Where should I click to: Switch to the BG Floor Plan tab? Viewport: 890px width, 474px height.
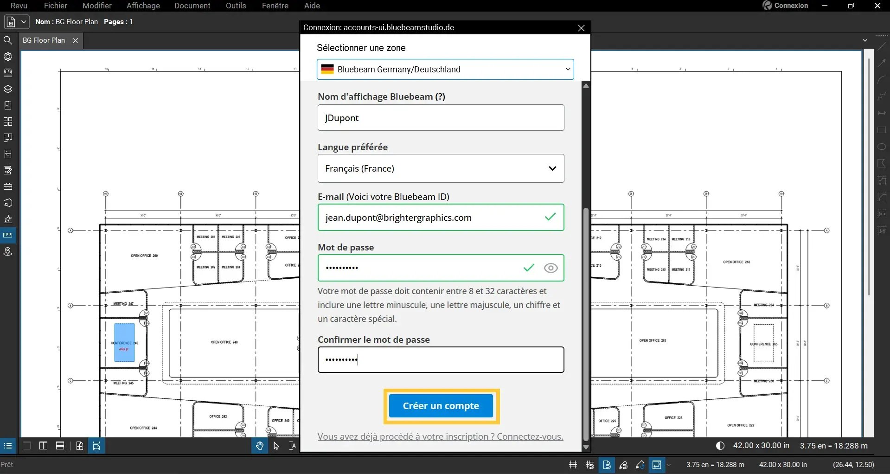[44, 40]
